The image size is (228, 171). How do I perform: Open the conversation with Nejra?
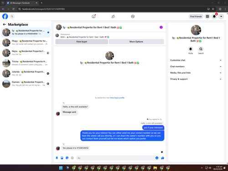(x=26, y=53)
